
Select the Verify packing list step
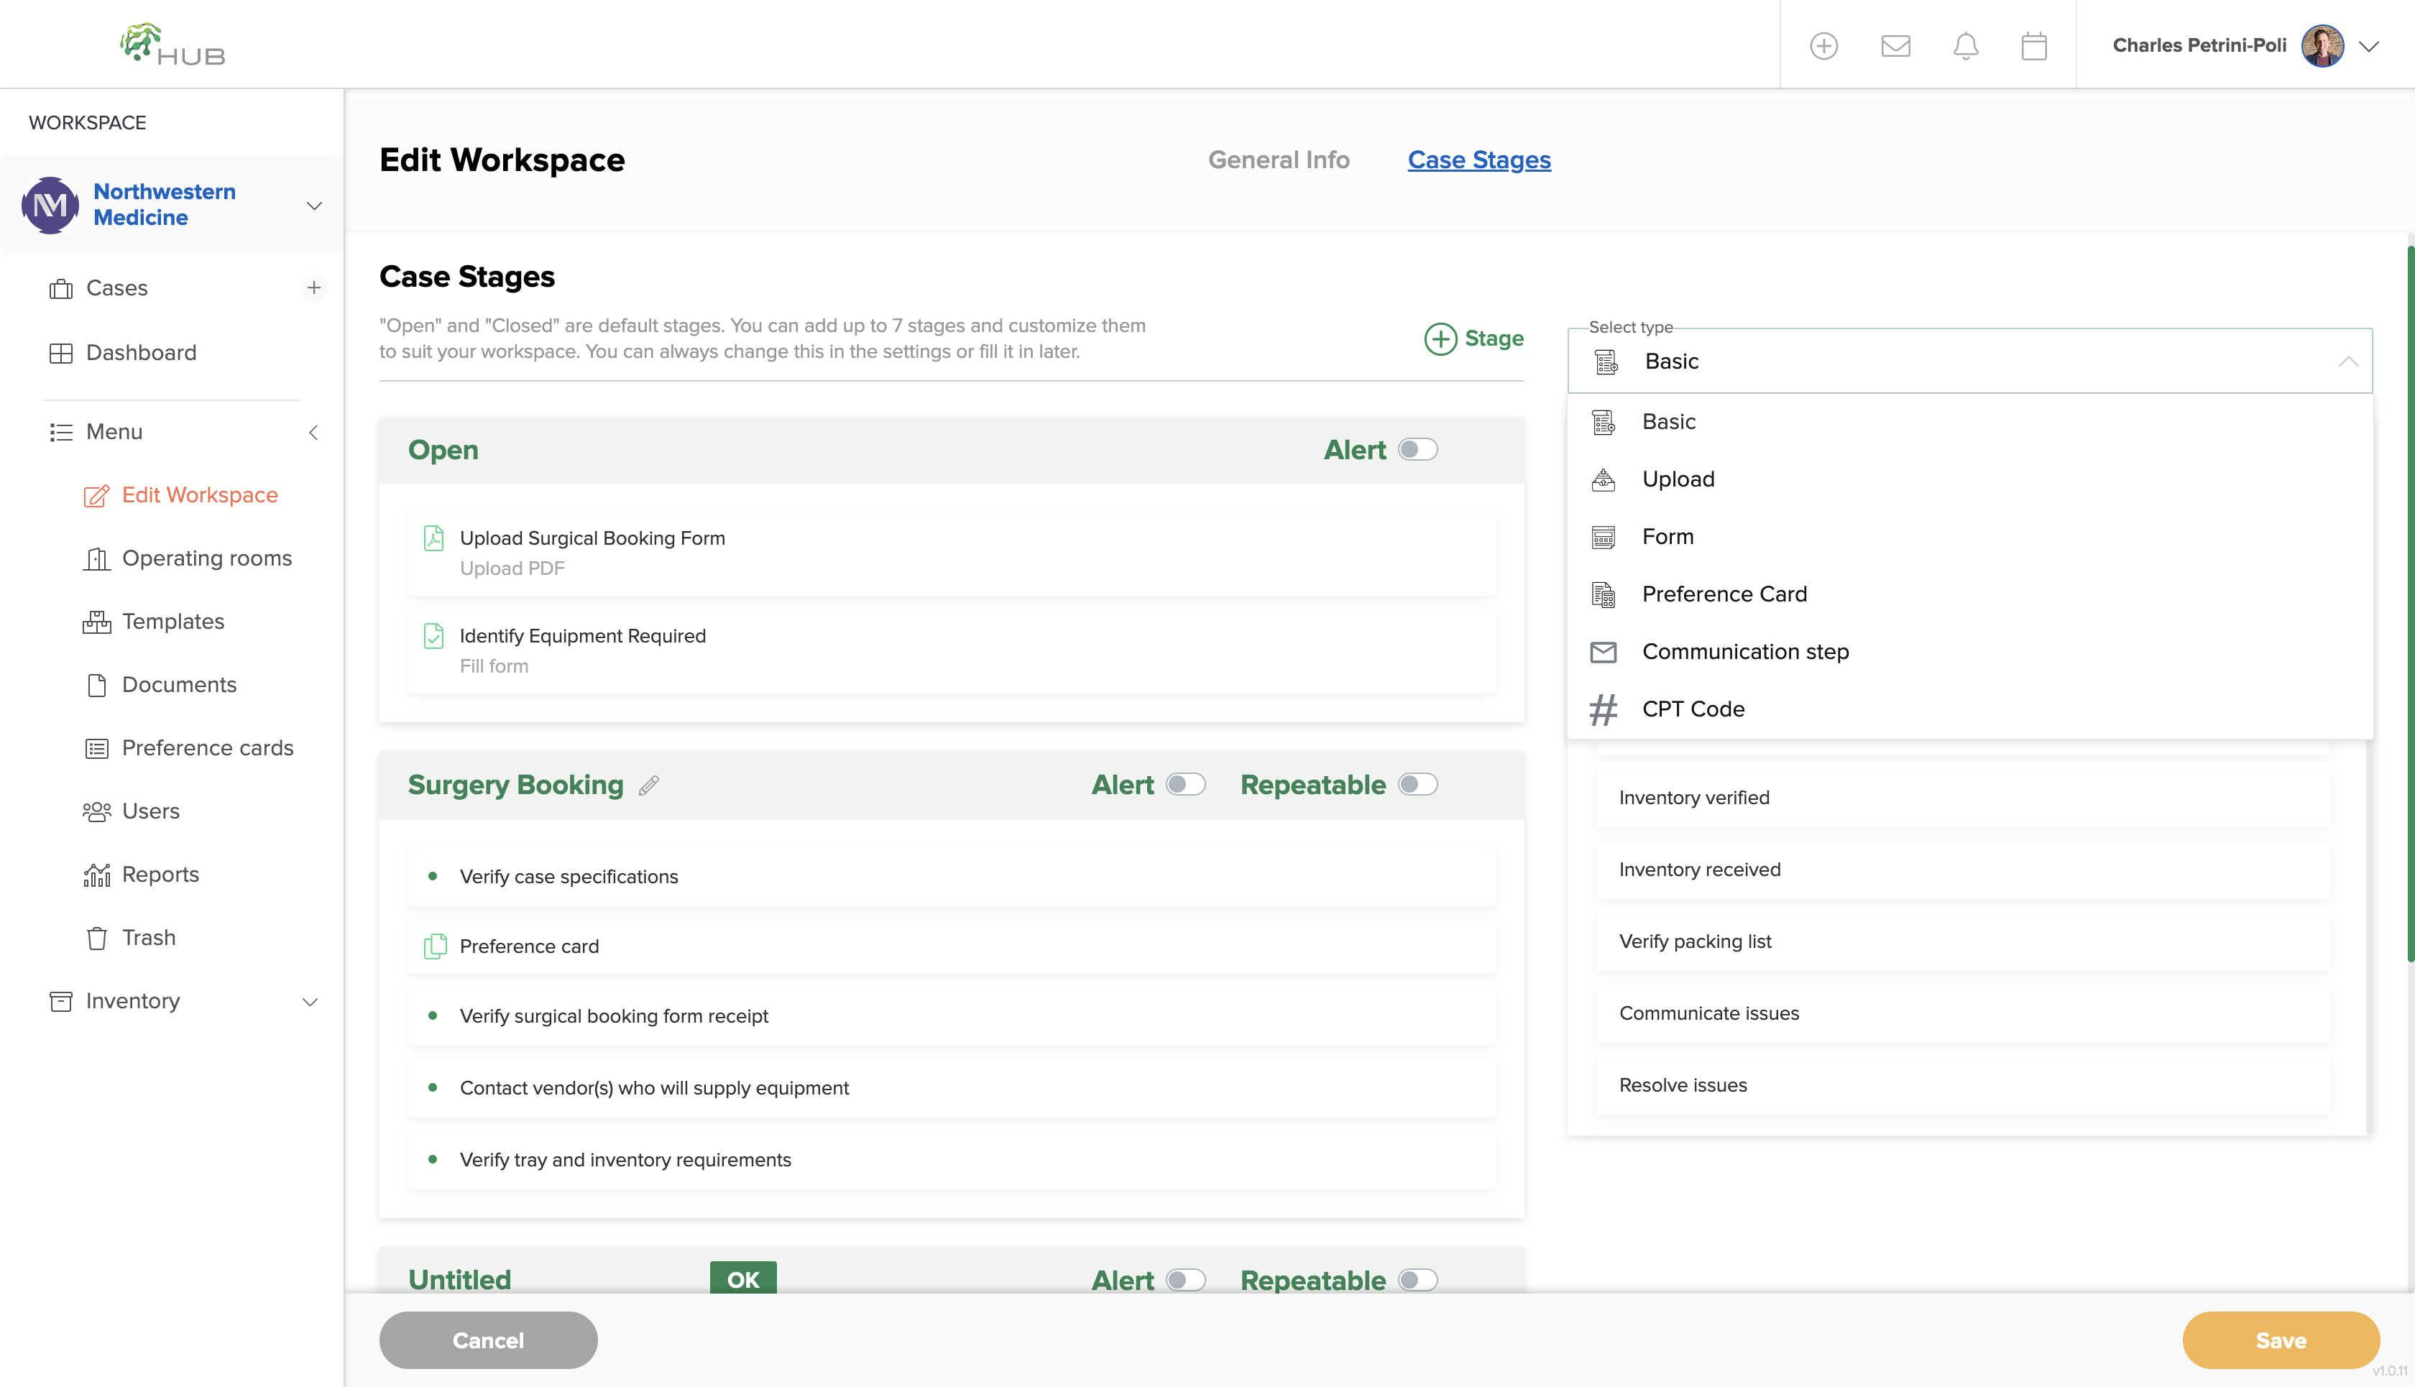coord(1962,942)
